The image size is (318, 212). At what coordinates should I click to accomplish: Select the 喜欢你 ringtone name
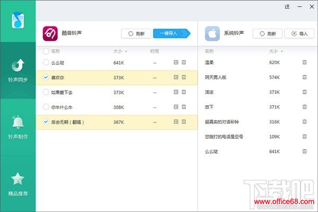(x=58, y=77)
